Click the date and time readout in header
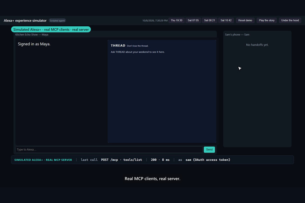Image resolution: width=305 pixels, height=203 pixels. pyautogui.click(x=155, y=20)
